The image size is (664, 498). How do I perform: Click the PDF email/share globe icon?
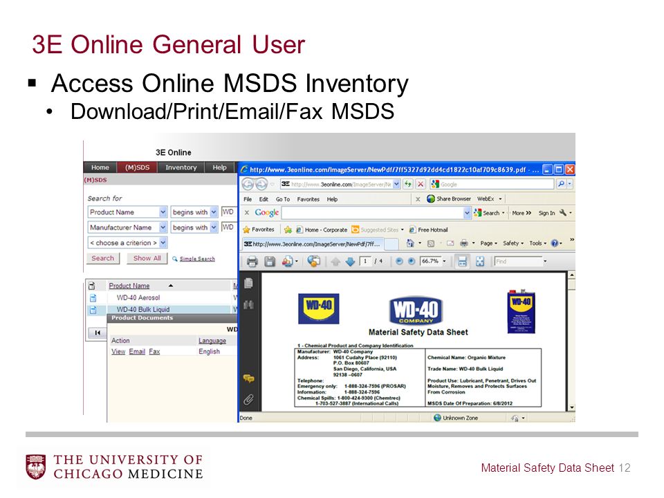tap(314, 261)
